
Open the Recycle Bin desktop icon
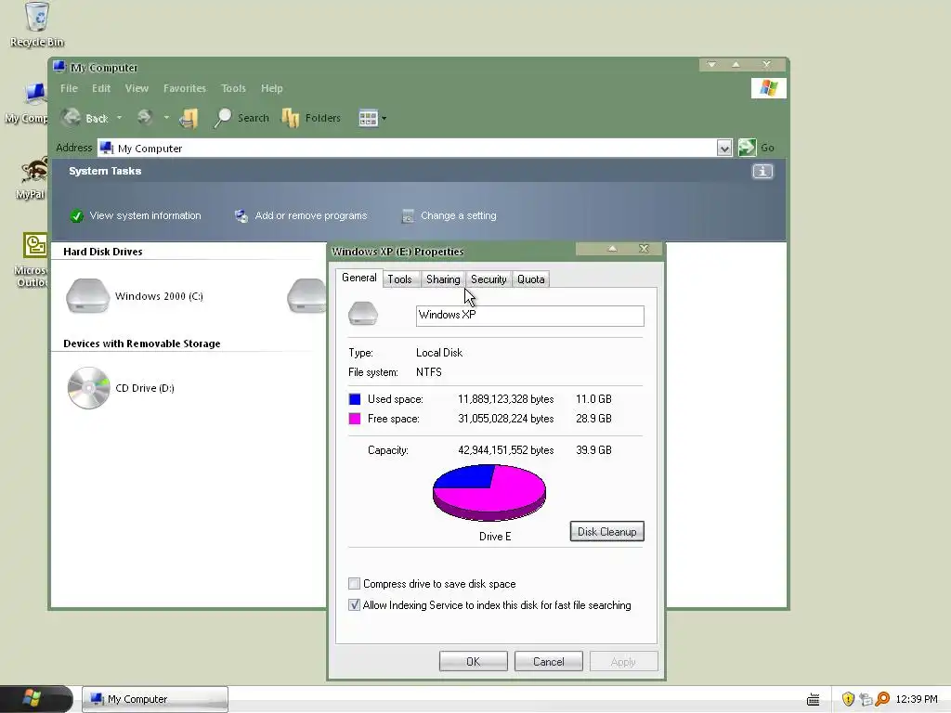pyautogui.click(x=37, y=25)
